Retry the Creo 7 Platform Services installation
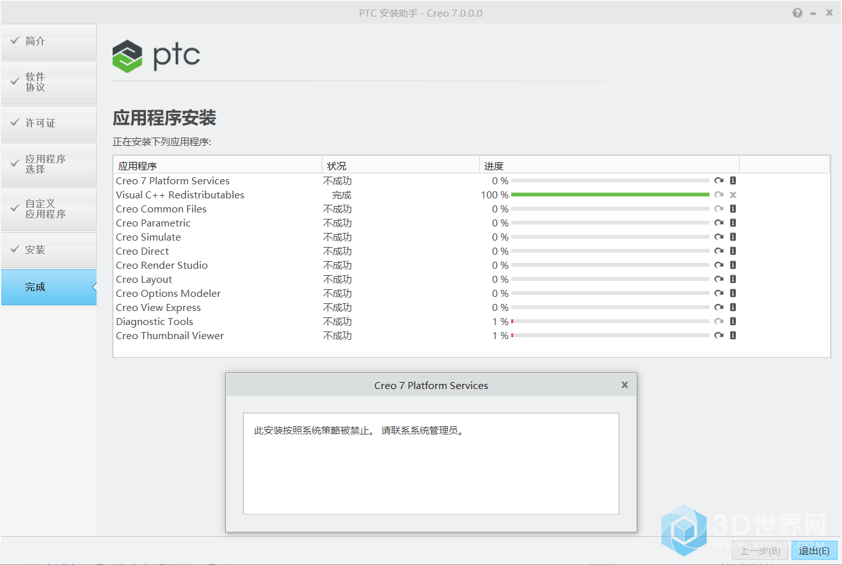842x565 pixels. (x=719, y=180)
